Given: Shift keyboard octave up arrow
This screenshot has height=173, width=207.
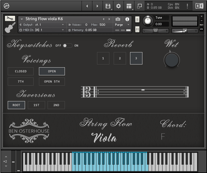Looking at the screenshot, I should pos(6,157).
